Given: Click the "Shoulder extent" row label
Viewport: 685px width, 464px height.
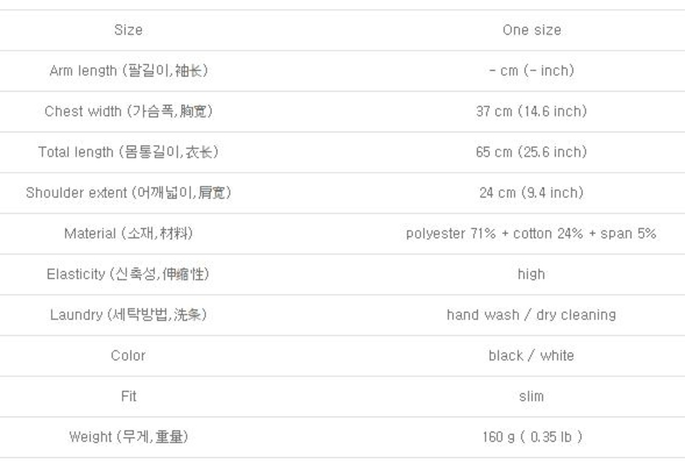Looking at the screenshot, I should click(x=128, y=193).
